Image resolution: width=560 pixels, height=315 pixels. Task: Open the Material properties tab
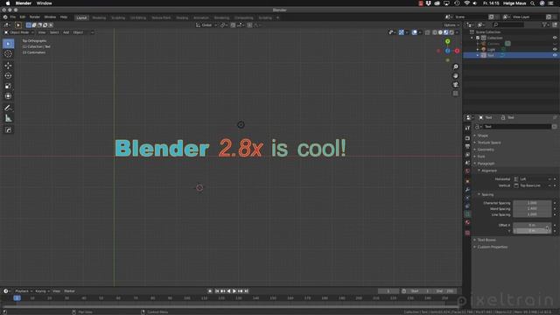click(x=467, y=222)
